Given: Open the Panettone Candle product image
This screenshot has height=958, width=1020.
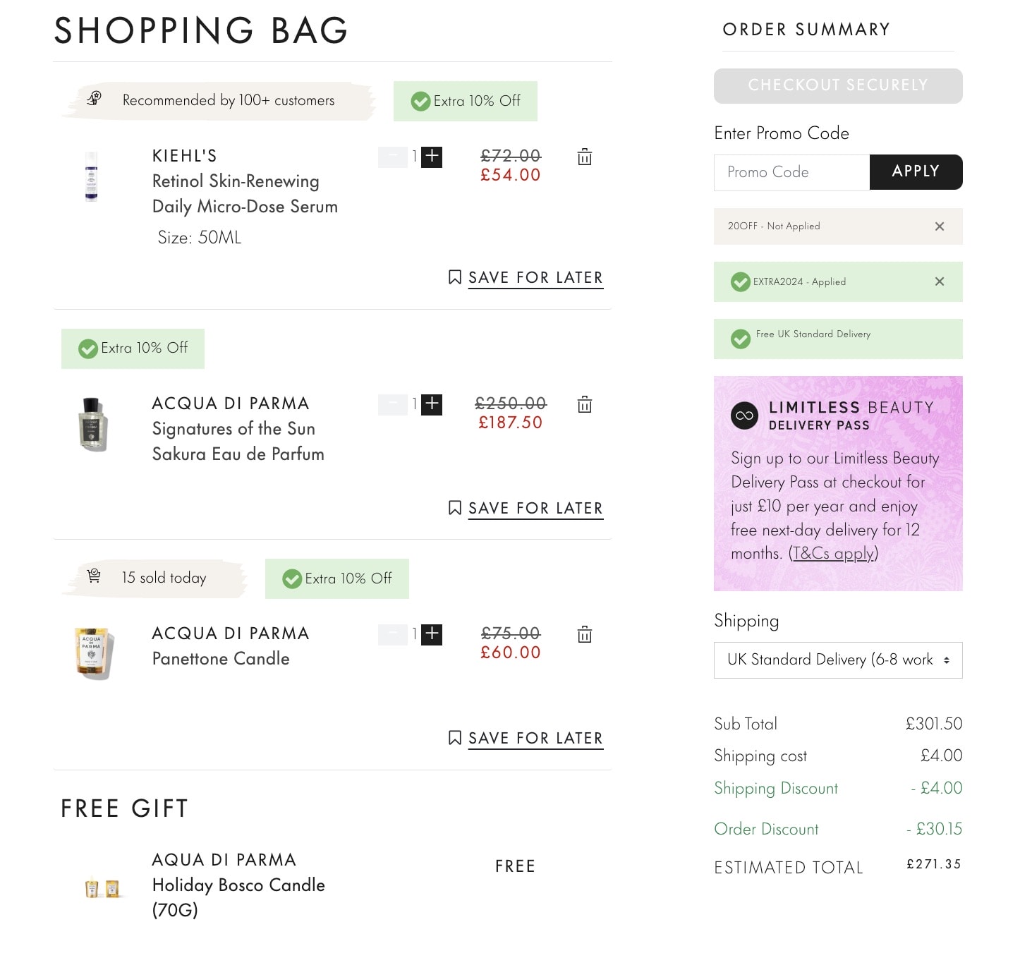Looking at the screenshot, I should click(92, 653).
